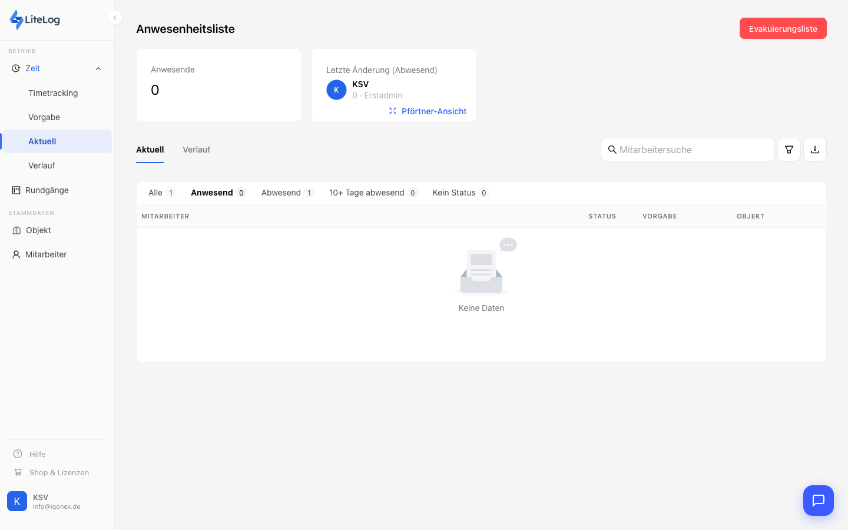Switch to the Verlauf tab
The width and height of the screenshot is (848, 530).
[x=196, y=150]
